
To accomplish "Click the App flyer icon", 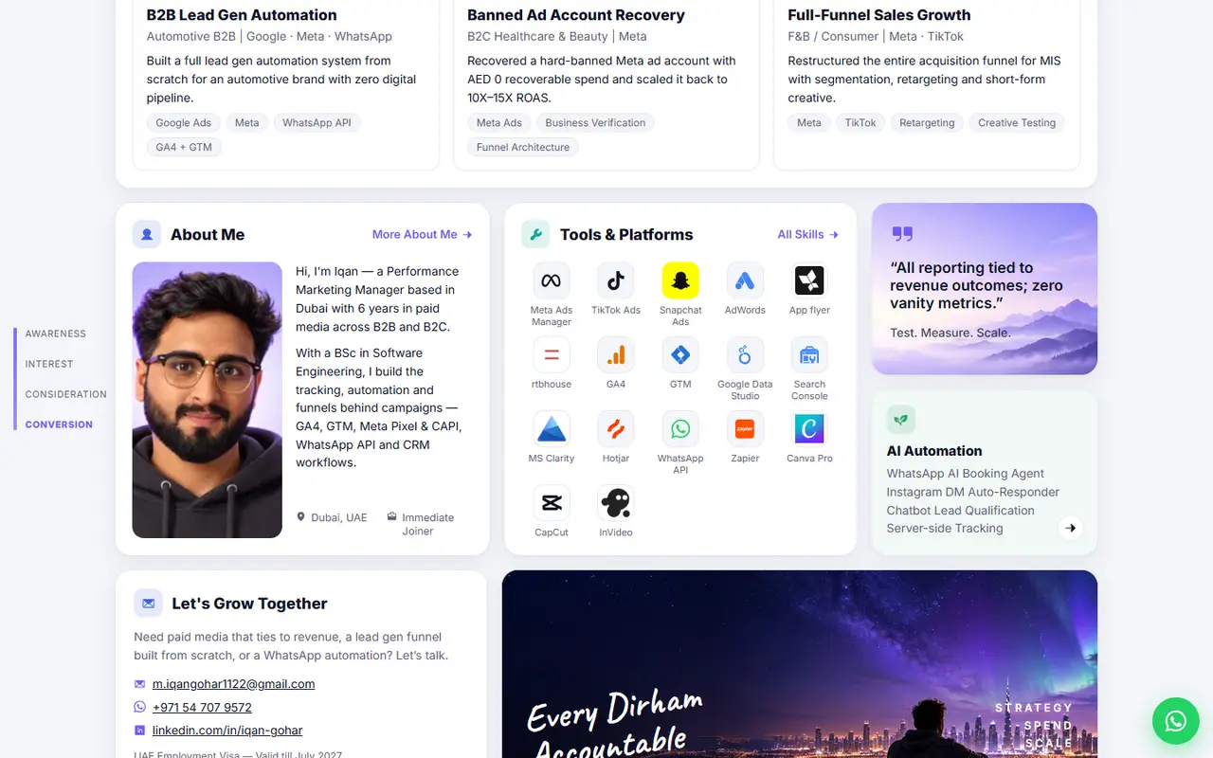I will [x=809, y=280].
